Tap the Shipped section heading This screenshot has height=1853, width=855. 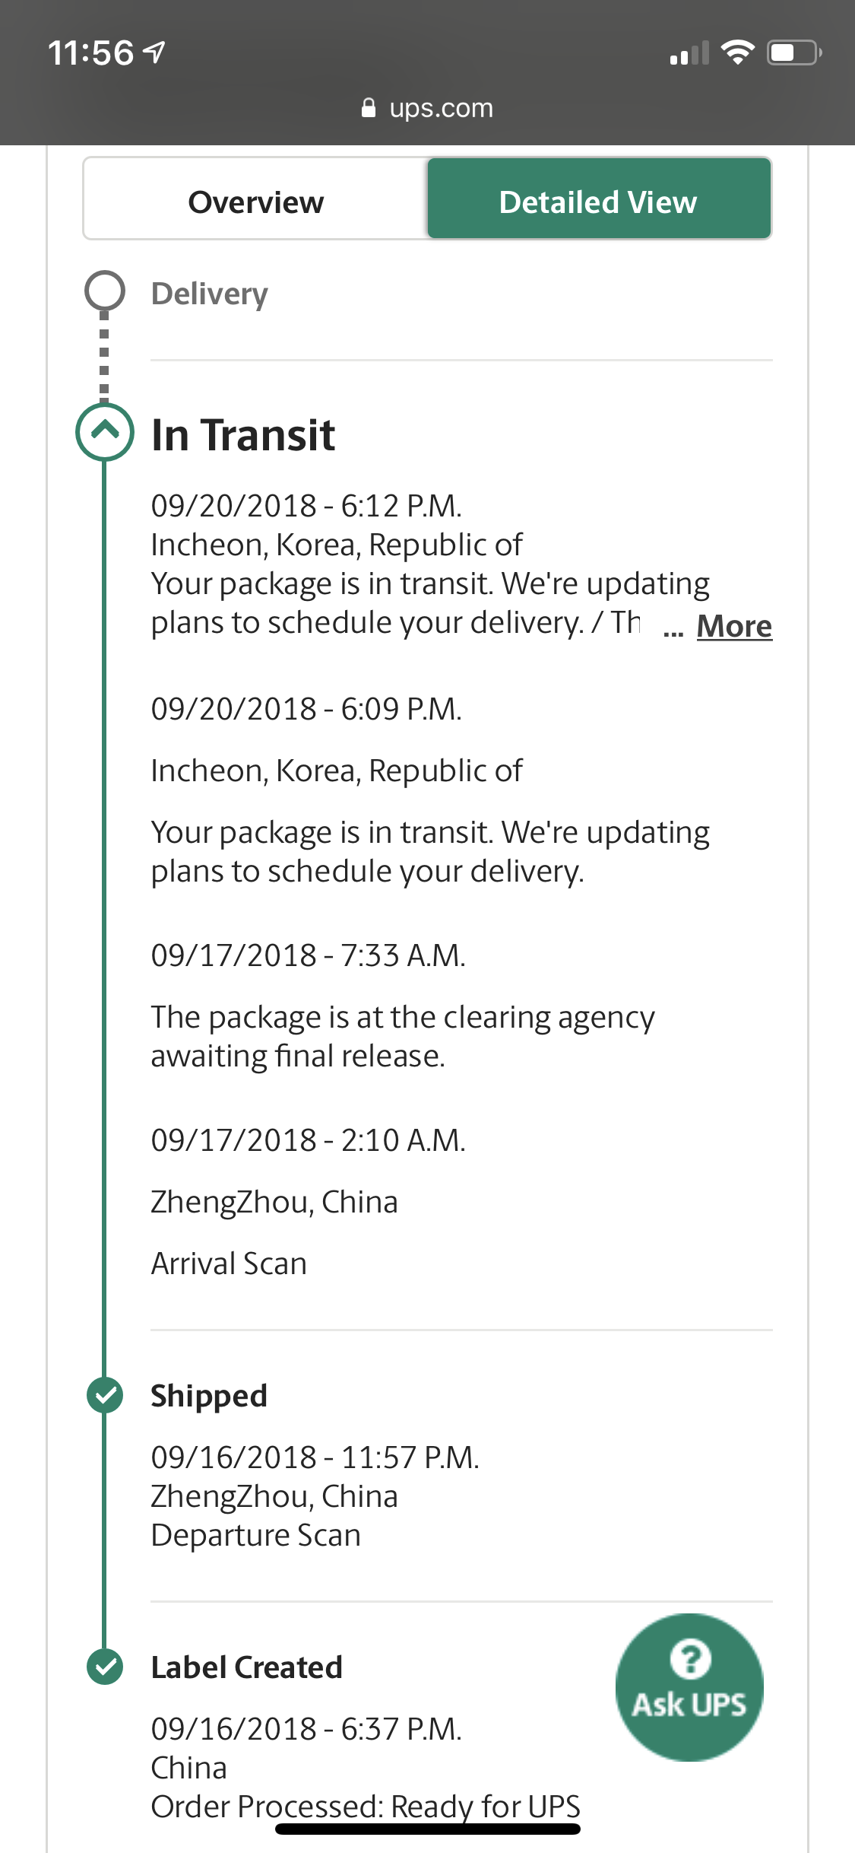209,1396
